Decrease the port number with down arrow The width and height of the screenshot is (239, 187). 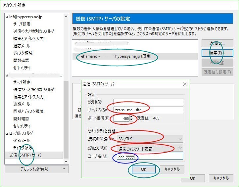(131, 120)
